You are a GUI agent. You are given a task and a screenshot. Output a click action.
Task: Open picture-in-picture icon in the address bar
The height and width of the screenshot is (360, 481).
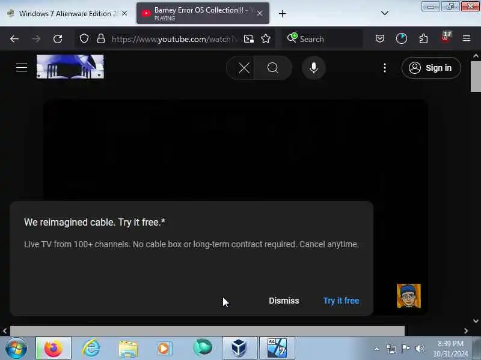249,39
